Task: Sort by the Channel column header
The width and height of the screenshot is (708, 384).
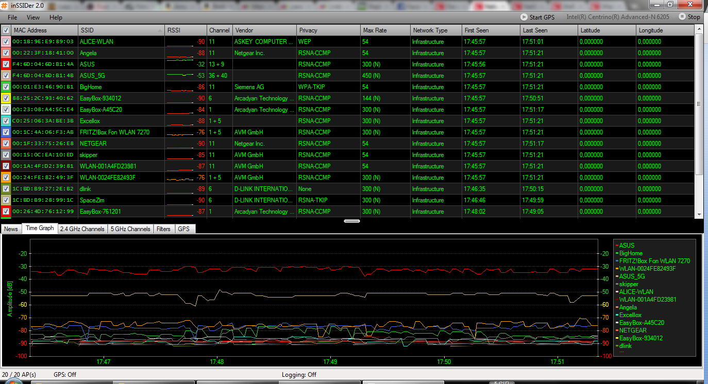Action: pyautogui.click(x=220, y=30)
